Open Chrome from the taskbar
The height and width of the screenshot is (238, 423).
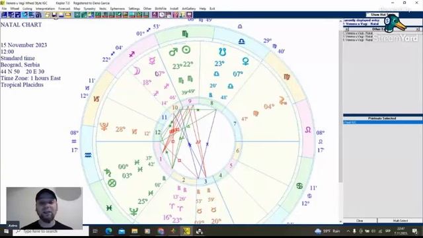point(161,231)
